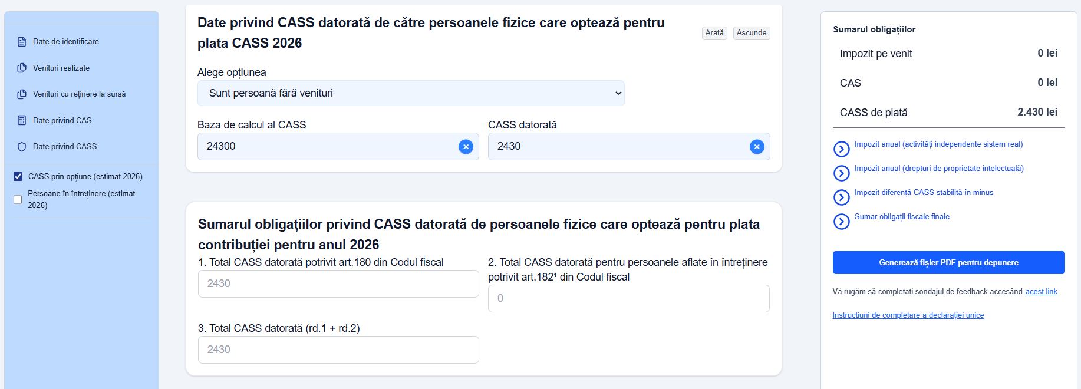Click Generează fișier PDF pentru depunere
Screen dimensions: 1081x389
948,263
